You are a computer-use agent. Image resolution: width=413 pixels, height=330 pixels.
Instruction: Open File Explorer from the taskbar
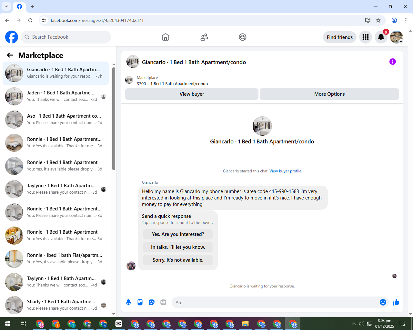coord(245,324)
